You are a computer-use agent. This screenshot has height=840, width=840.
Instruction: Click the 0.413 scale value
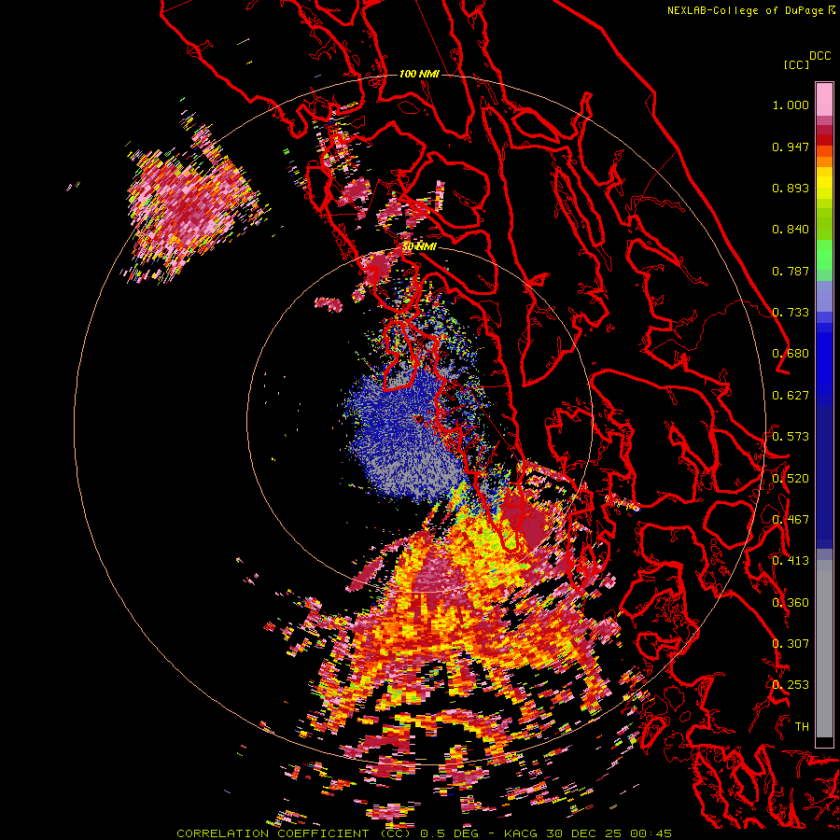[791, 561]
